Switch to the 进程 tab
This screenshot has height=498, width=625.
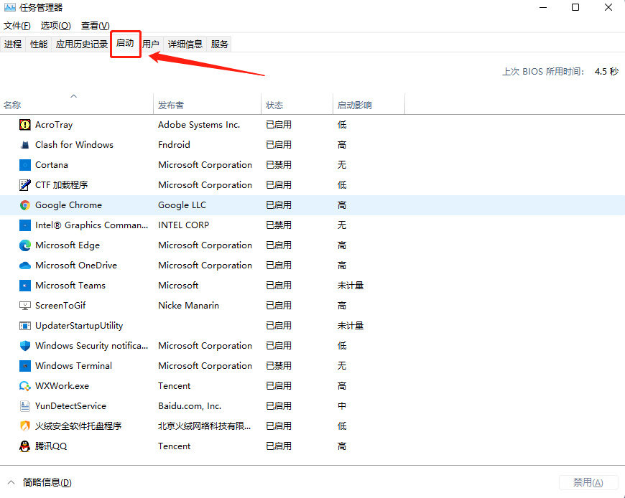coord(13,44)
